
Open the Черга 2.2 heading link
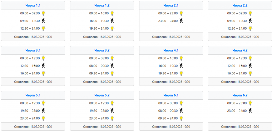(x=240, y=5)
